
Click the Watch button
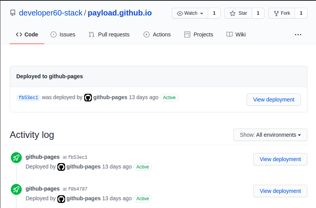pyautogui.click(x=190, y=13)
